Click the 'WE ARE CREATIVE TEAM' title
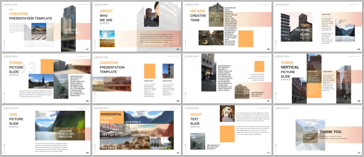Image resolution: width=364 pixels, height=157 pixels. pyautogui.click(x=198, y=16)
